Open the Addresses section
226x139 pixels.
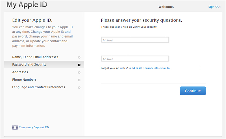[44, 72]
